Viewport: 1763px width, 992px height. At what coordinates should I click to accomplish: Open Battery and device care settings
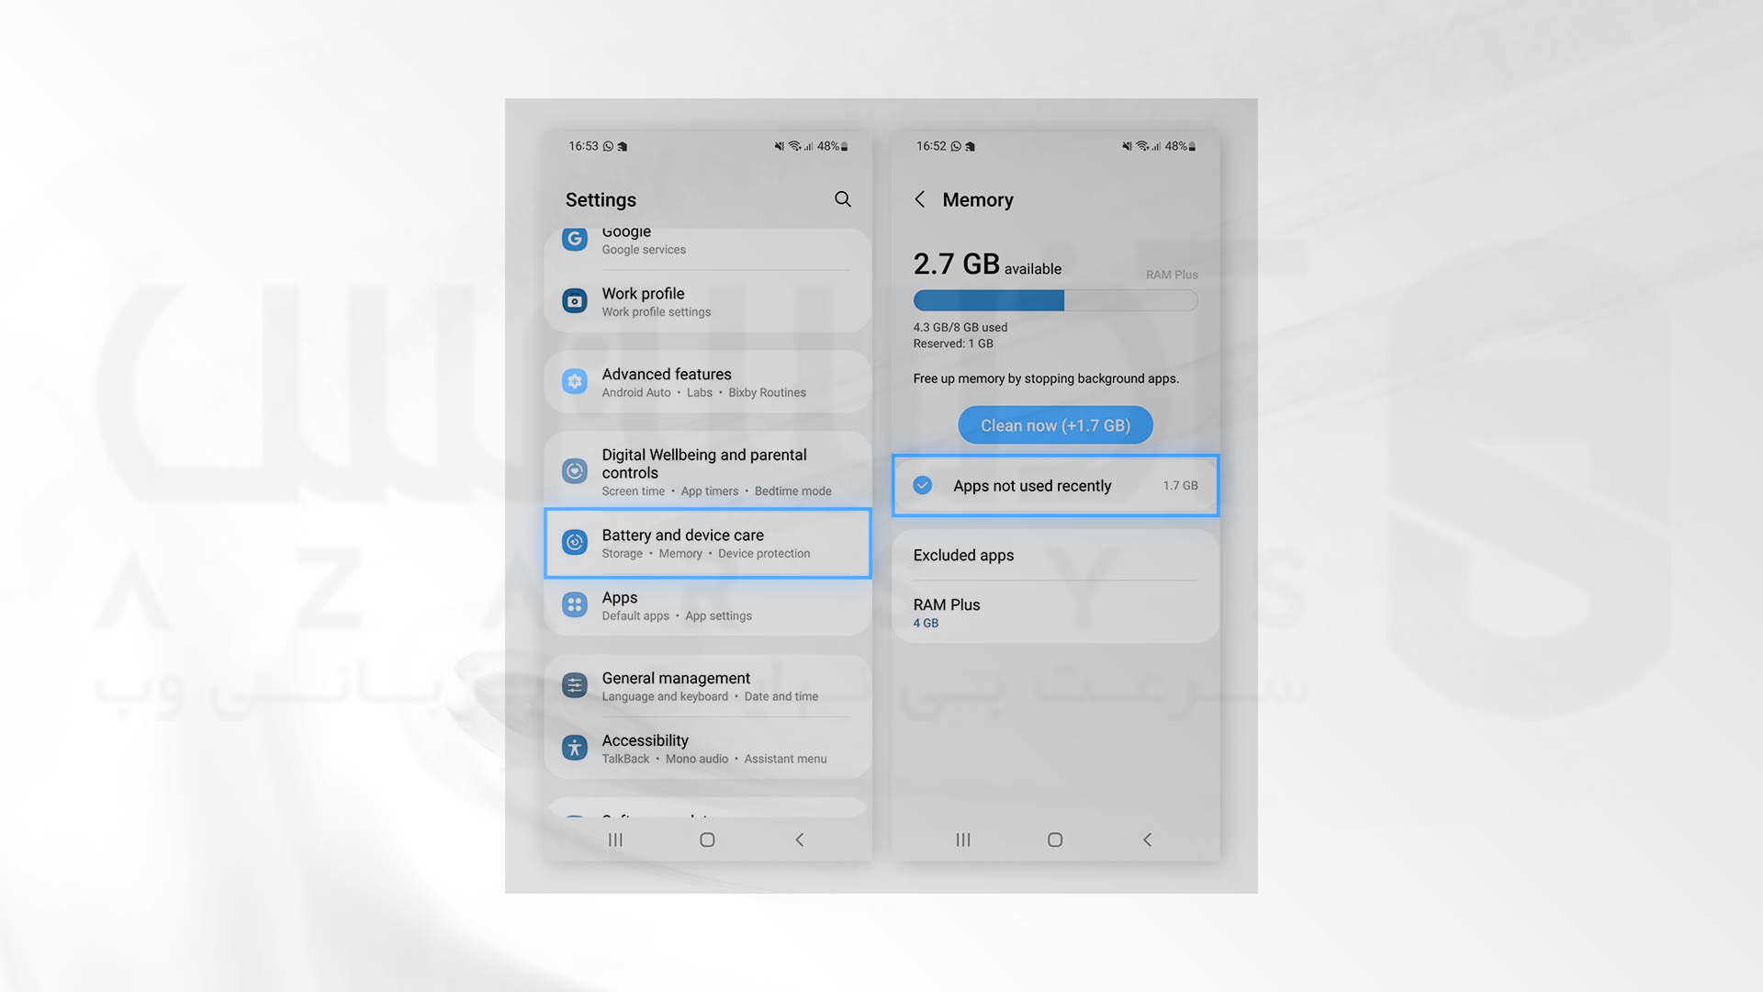tap(706, 544)
